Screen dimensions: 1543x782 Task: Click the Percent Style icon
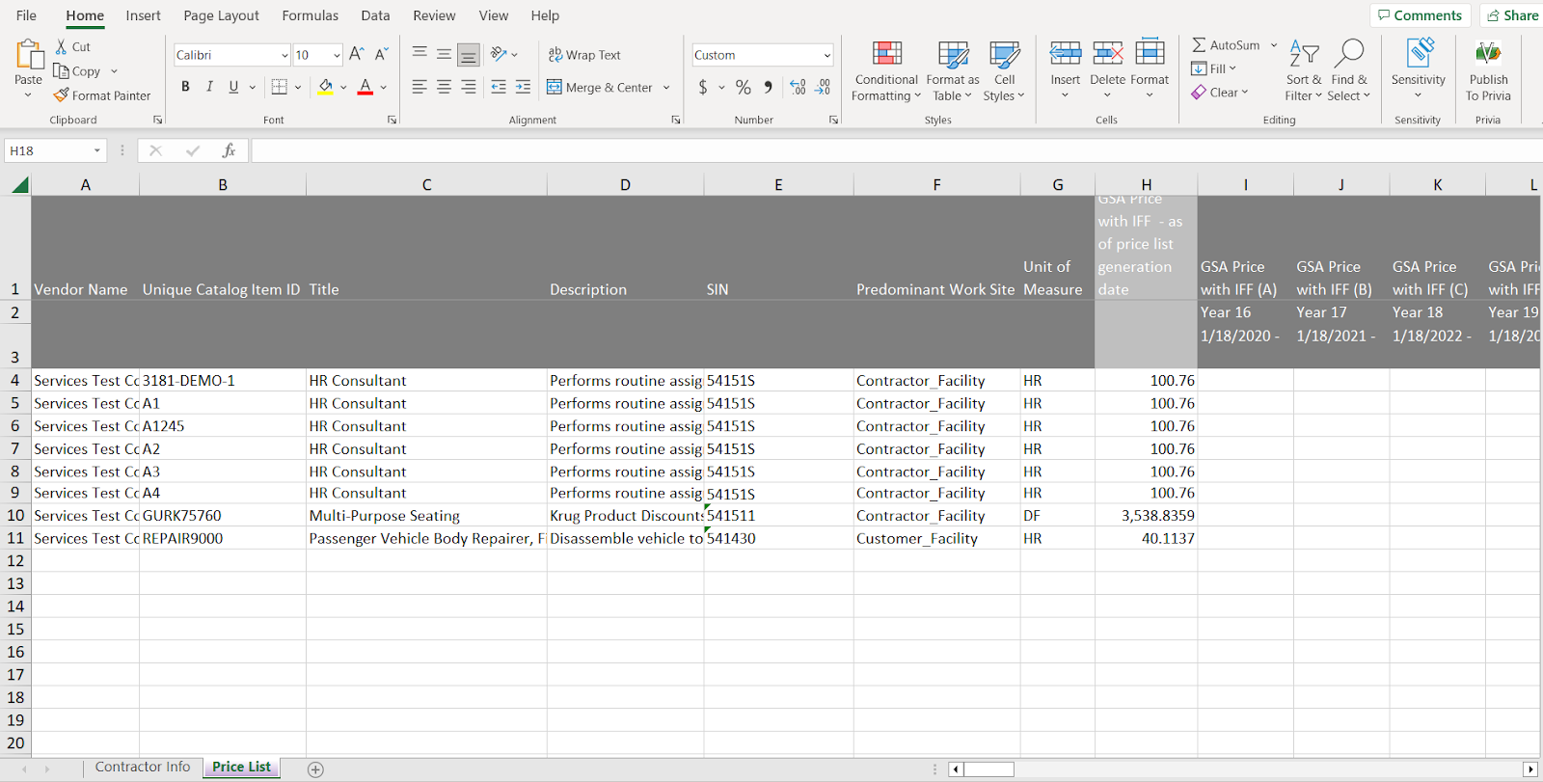(743, 87)
